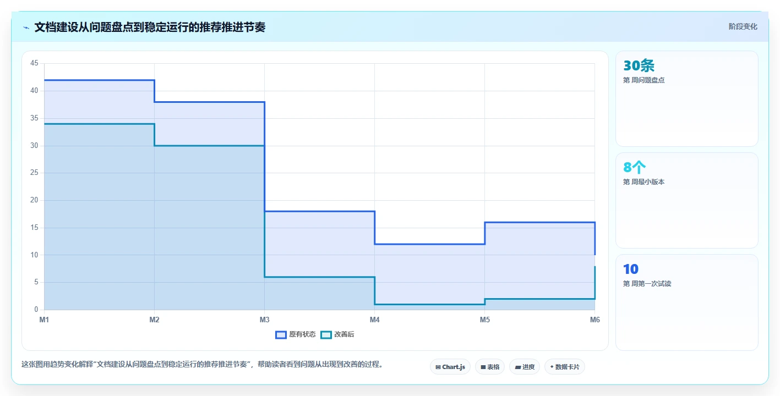Click the M4 x-axis label
The image size is (780, 396).
[374, 320]
